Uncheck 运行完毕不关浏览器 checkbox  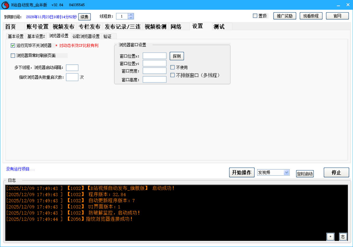[13, 46]
